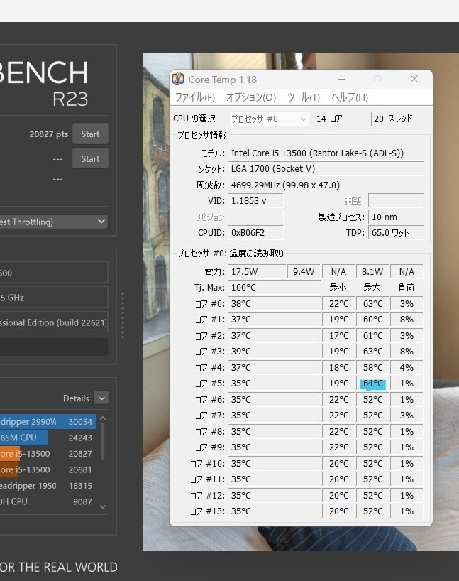Click the Details label in Cinebench ranking
Viewport: 459px width, 581px height.
click(x=76, y=398)
